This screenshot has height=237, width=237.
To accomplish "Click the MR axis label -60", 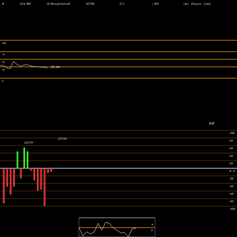I will point(231,194).
